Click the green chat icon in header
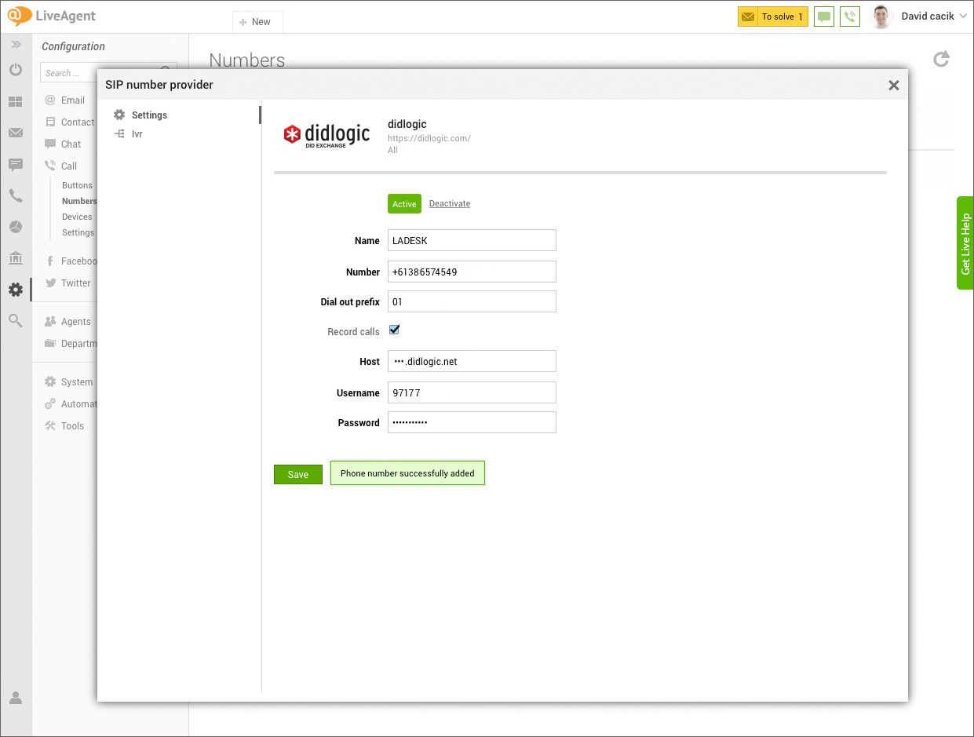This screenshot has width=974, height=737. [823, 16]
